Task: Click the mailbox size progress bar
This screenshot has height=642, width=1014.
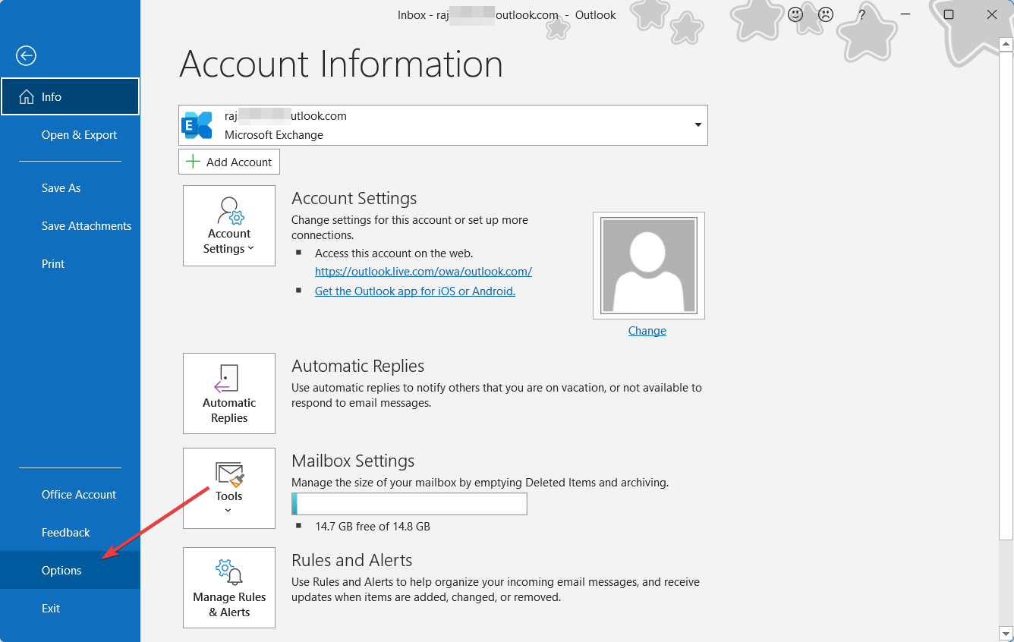Action: tap(409, 504)
